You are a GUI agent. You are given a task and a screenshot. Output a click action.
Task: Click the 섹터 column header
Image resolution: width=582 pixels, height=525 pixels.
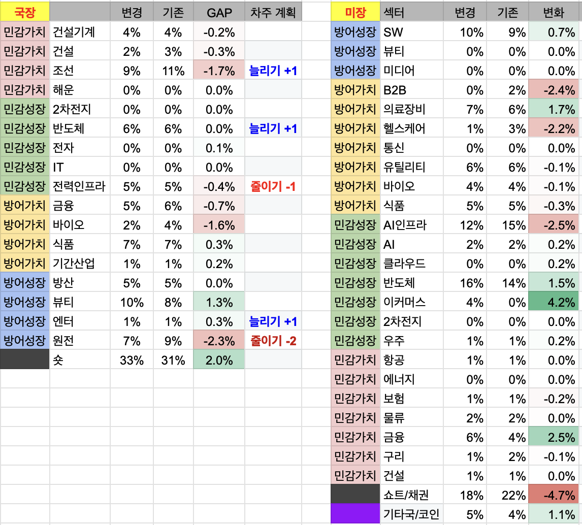point(411,12)
